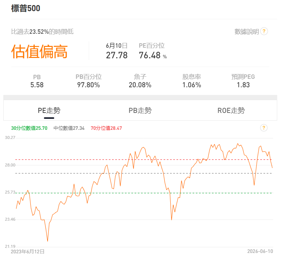Viewport: 286px width, 257px height.
Task: Switch to the ROE走勢 tab
Action: coord(231,110)
